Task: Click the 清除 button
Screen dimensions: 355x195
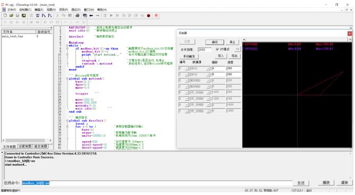Action: pos(344,183)
